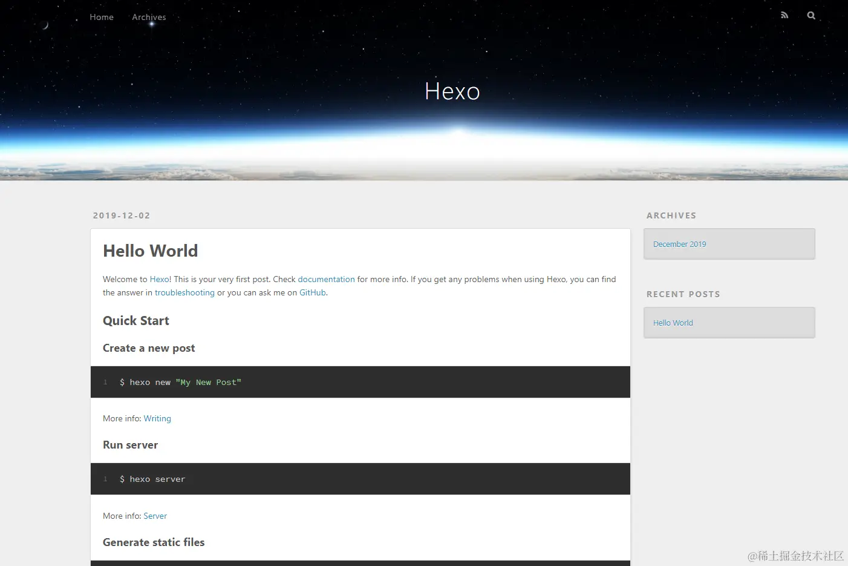The image size is (848, 566).
Task: Click the Quick Start heading
Action: click(136, 321)
